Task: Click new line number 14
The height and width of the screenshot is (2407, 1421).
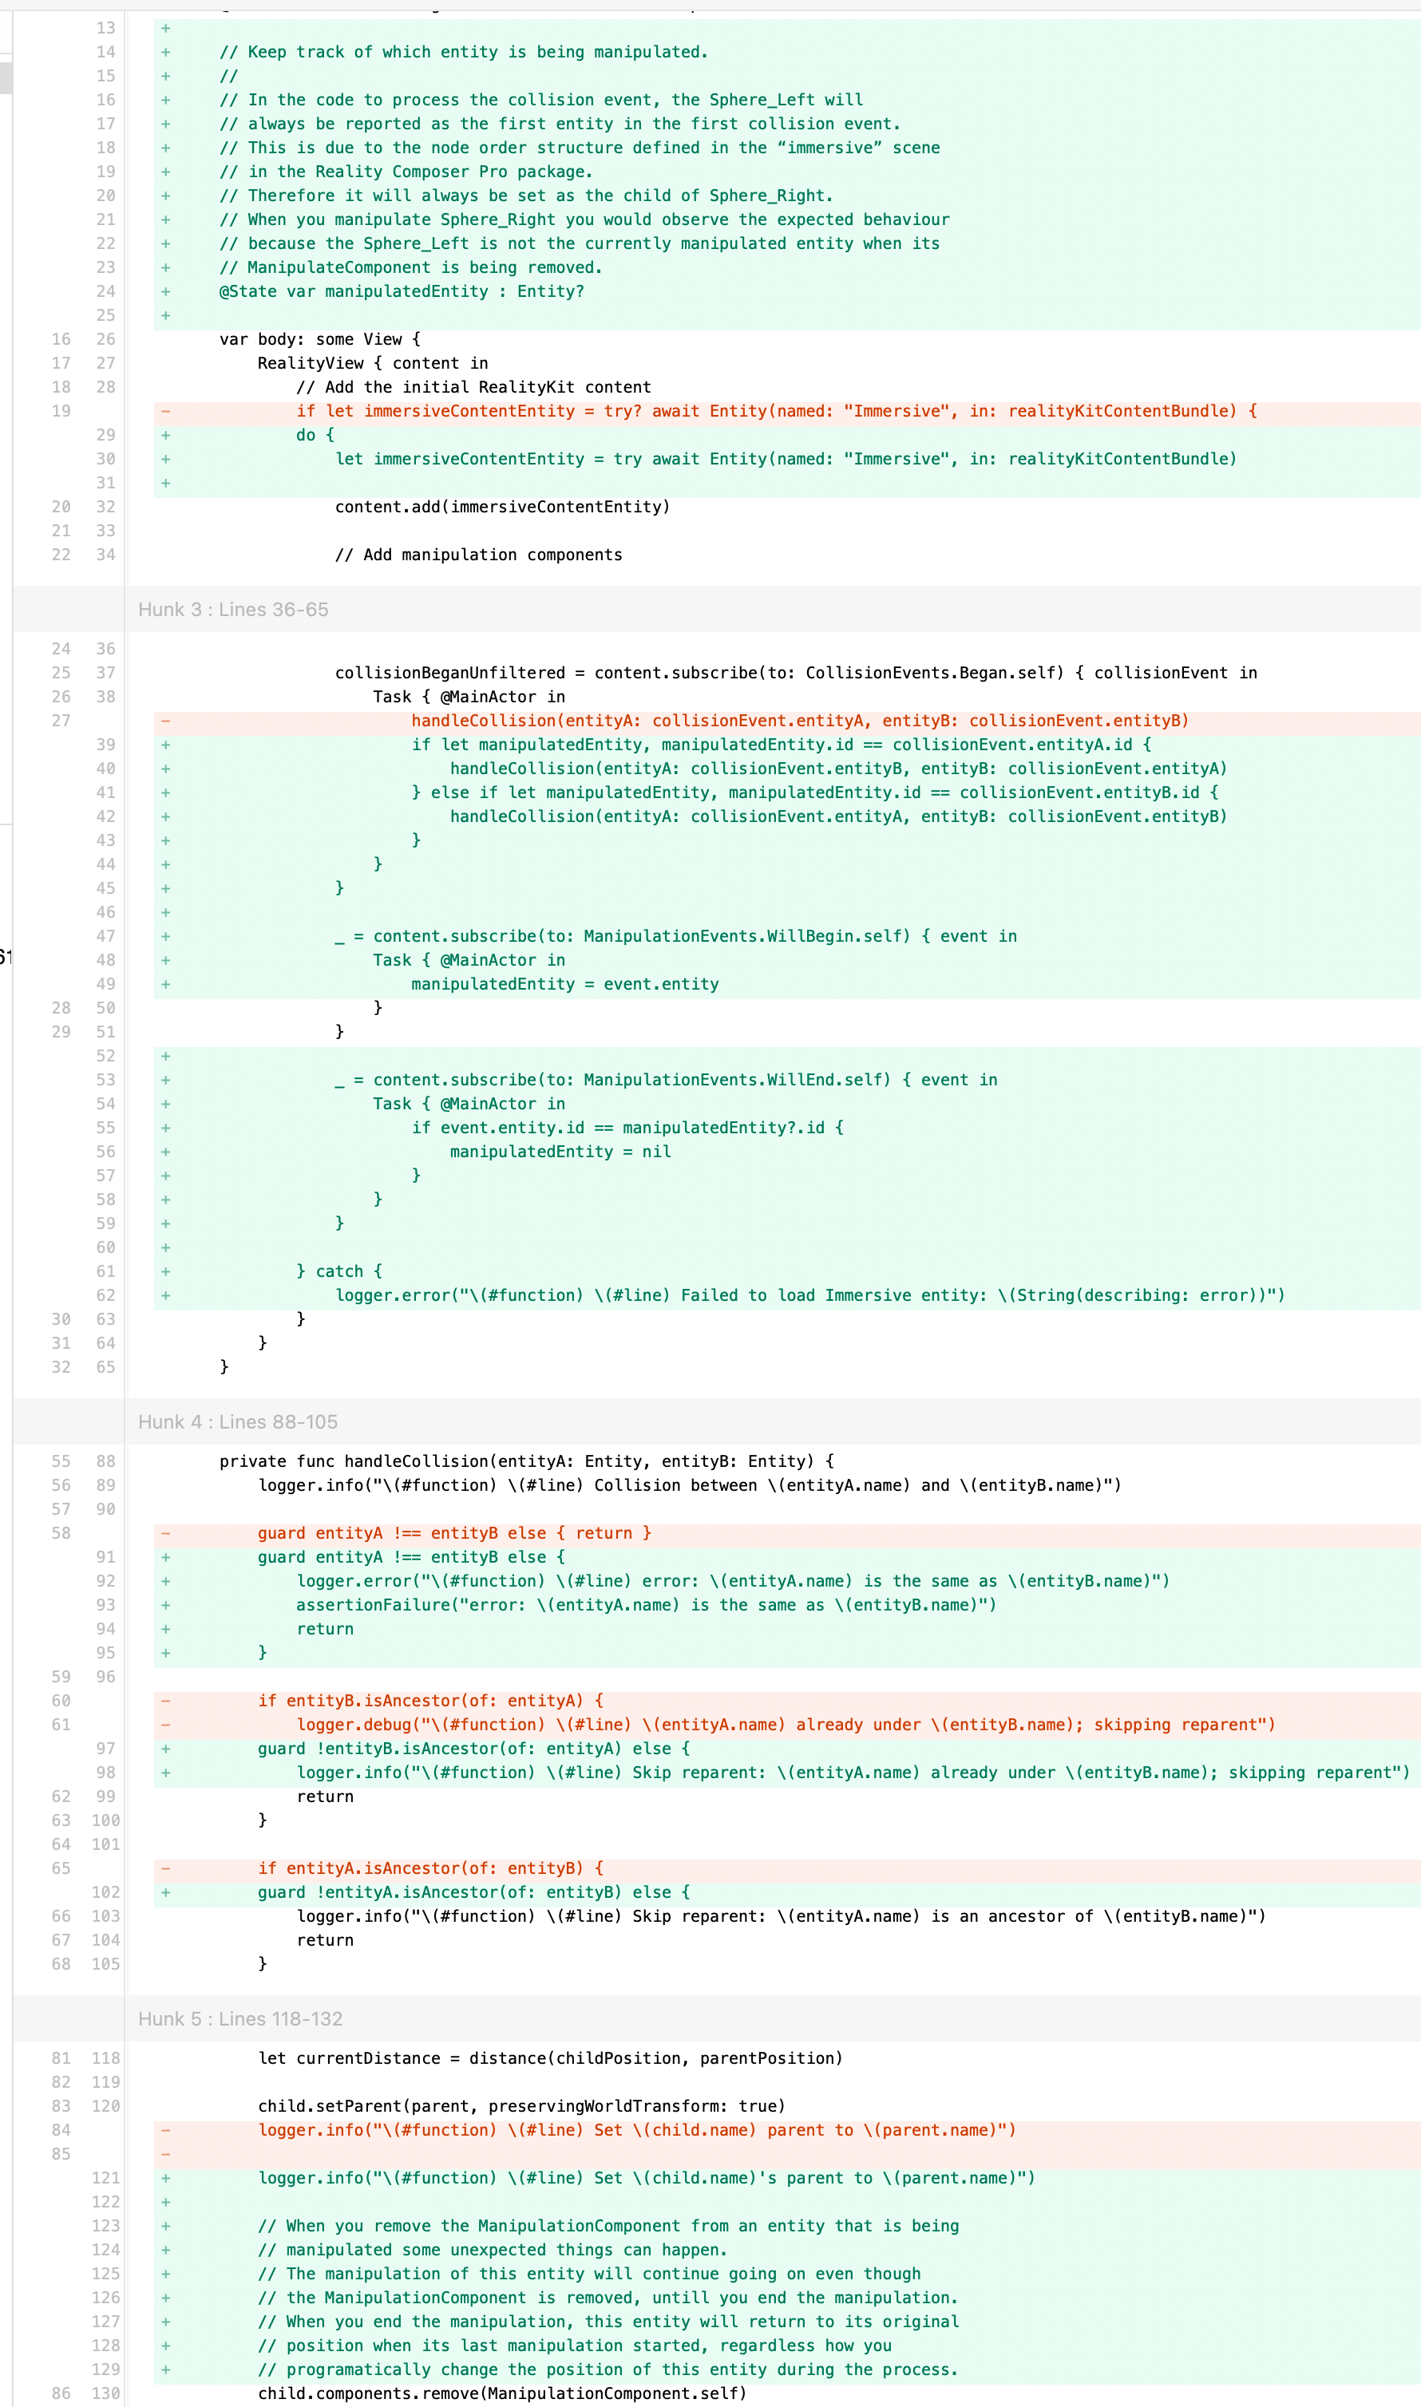Action: click(105, 53)
